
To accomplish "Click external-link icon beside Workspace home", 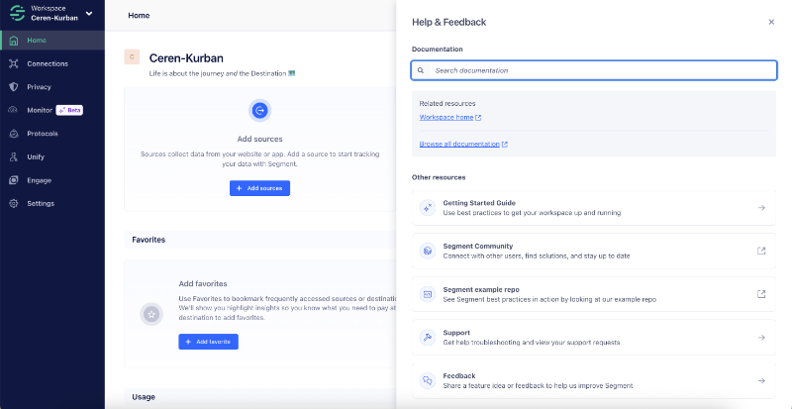I will (x=478, y=117).
